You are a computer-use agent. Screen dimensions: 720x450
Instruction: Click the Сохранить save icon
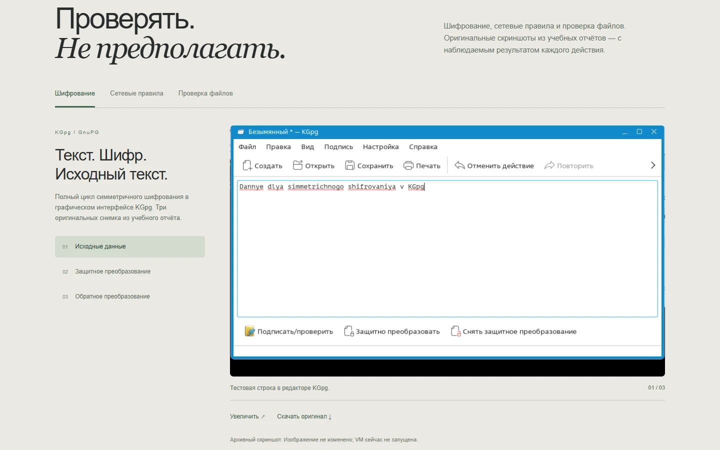[x=350, y=165]
